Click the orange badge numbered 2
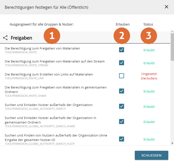The image size is (174, 164). click(x=122, y=36)
